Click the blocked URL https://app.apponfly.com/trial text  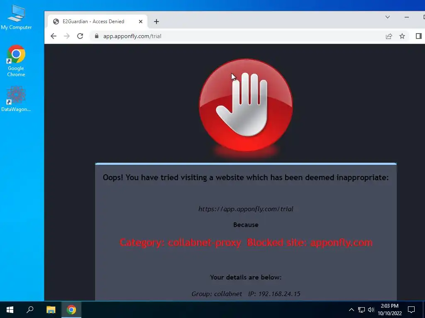click(x=246, y=209)
